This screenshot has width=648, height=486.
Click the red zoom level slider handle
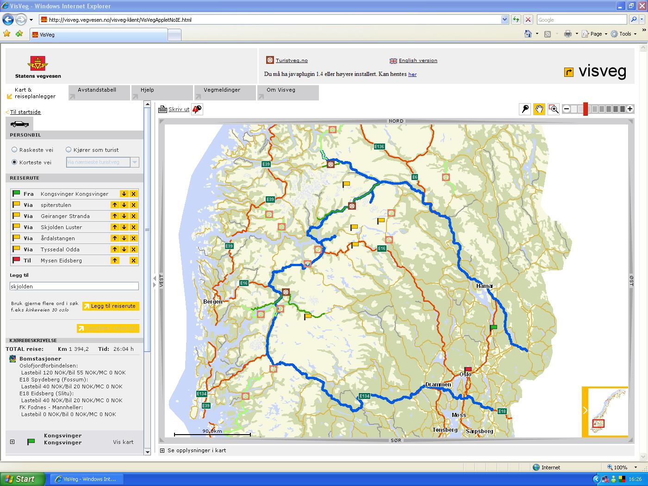[x=586, y=109]
